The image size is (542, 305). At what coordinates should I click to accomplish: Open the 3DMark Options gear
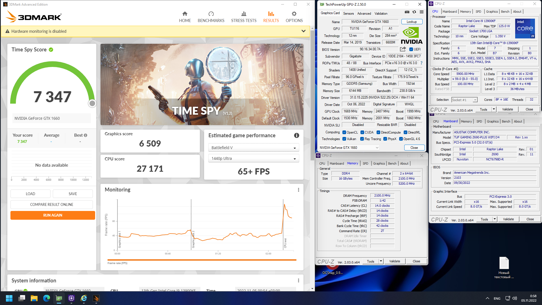tap(294, 14)
